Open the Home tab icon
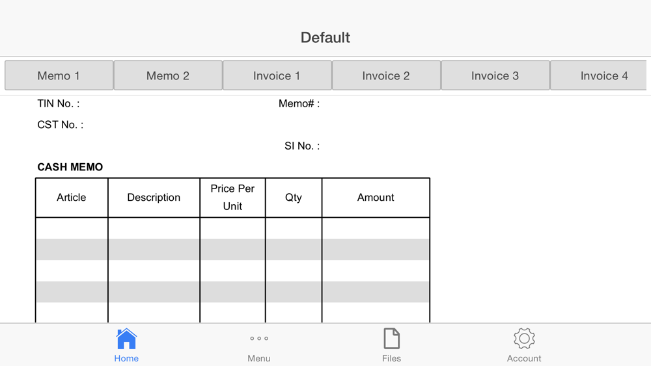The image size is (651, 366). point(126,339)
